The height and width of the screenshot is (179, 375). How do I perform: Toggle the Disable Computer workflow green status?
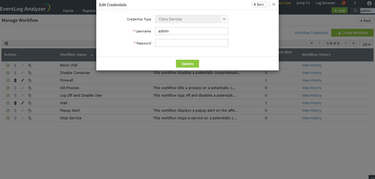[x=8, y=73]
